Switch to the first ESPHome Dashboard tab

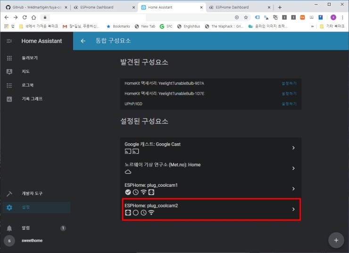click(104, 8)
